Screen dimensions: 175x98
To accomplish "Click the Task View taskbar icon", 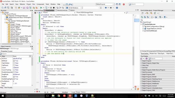I will pos(47,96).
